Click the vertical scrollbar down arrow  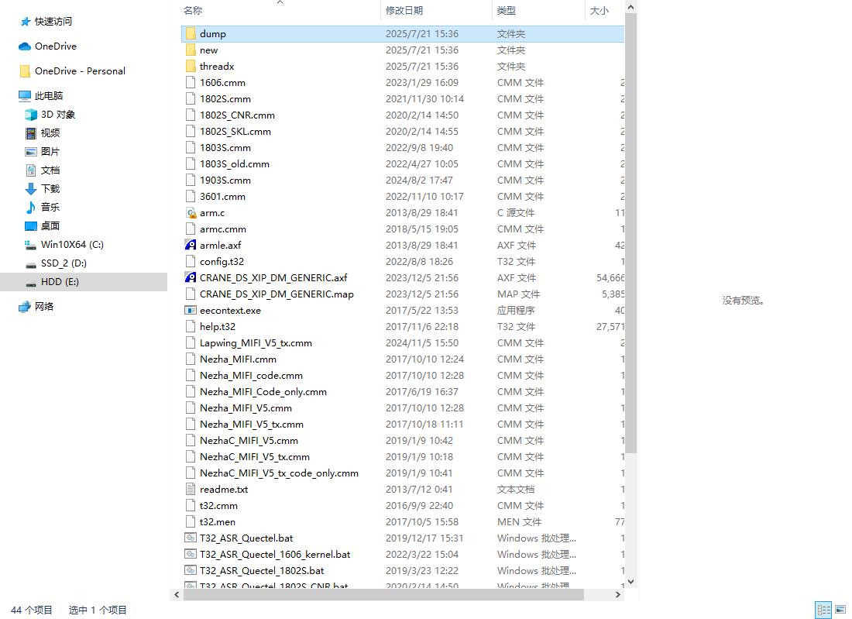pyautogui.click(x=630, y=581)
